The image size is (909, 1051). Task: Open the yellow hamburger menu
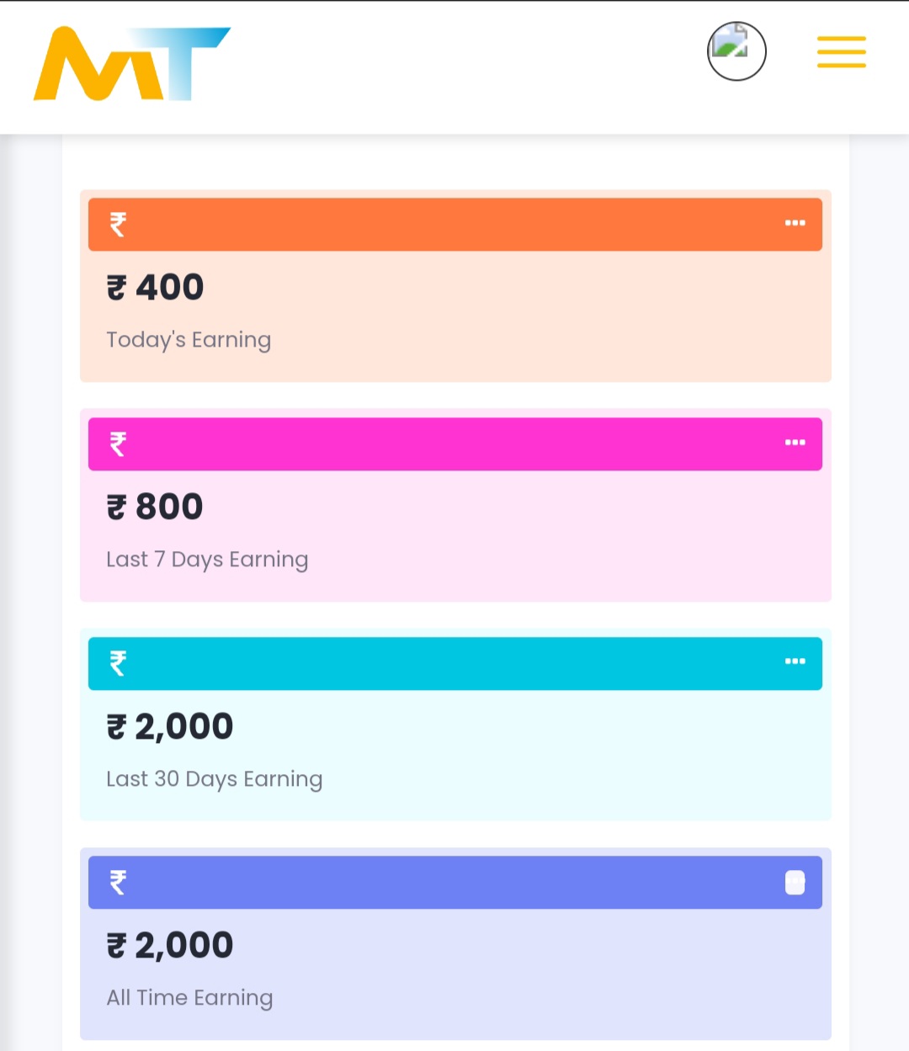point(841,52)
